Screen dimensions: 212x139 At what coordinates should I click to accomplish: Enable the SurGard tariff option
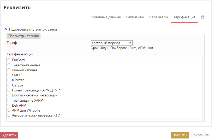coord(9,60)
